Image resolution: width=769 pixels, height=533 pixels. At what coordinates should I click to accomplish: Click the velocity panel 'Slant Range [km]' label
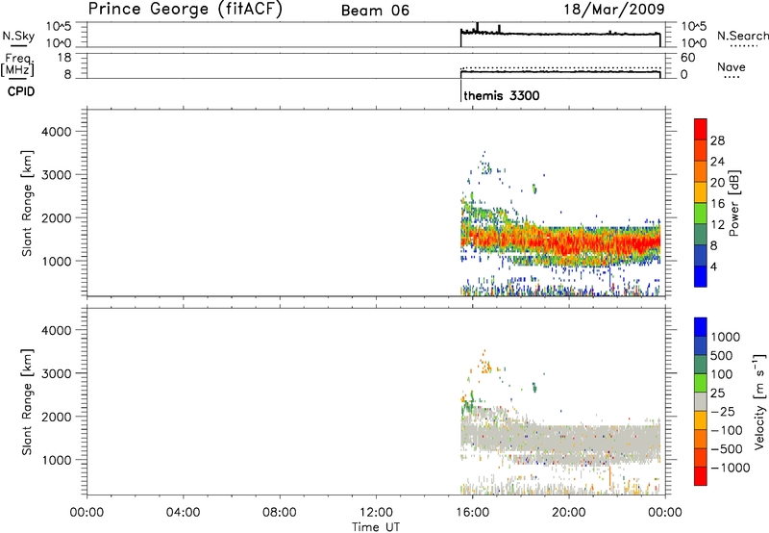coord(27,402)
